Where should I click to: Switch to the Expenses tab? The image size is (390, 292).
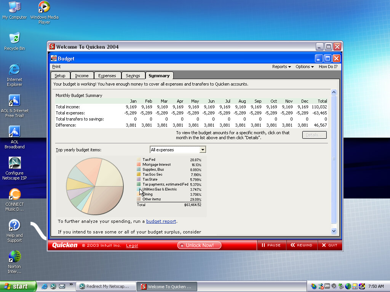tap(107, 76)
